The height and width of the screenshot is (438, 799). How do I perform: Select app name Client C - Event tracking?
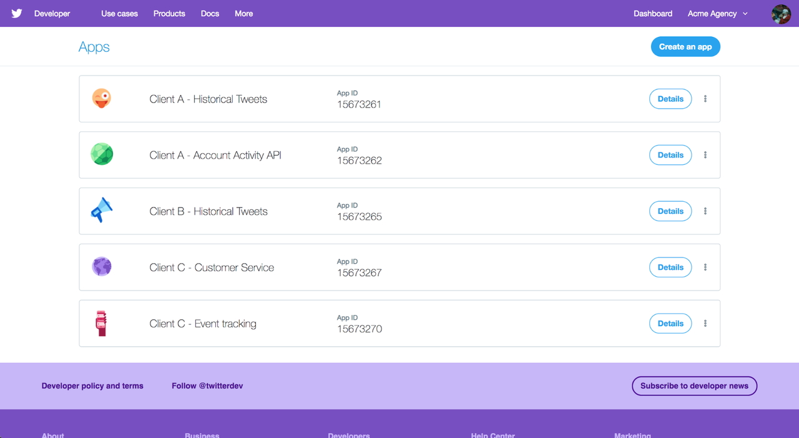click(203, 324)
